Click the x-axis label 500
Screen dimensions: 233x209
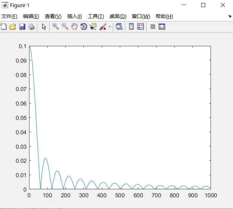120,195
